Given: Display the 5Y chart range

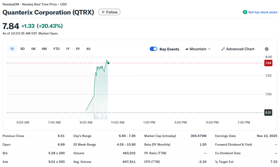Looking at the screenshot, I should [x=78, y=49].
